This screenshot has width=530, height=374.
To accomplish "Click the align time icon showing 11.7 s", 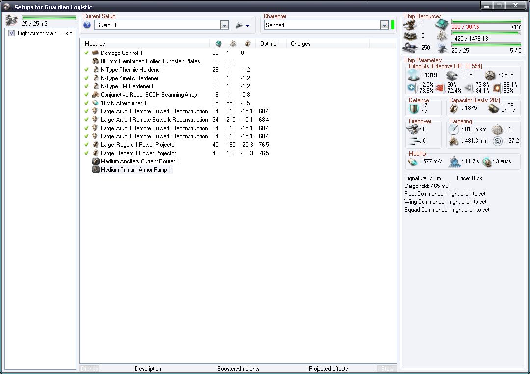I will [454, 162].
